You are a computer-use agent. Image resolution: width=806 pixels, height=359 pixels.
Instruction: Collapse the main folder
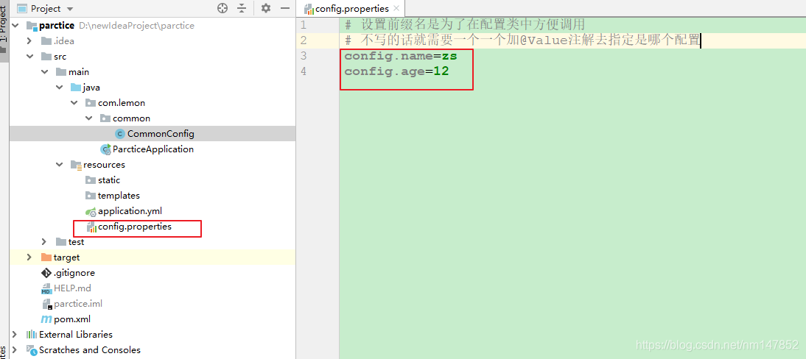44,72
